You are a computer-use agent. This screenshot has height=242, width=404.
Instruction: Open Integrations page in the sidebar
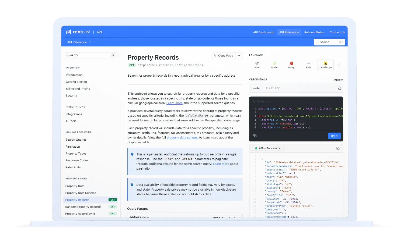[x=74, y=114]
